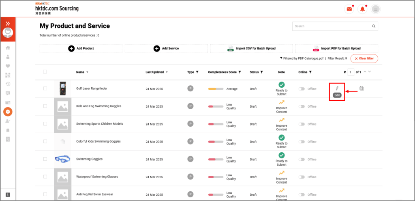Viewport: 415px width, 201px height.
Task: Click the copy icon in the first product row
Action: pos(362,88)
